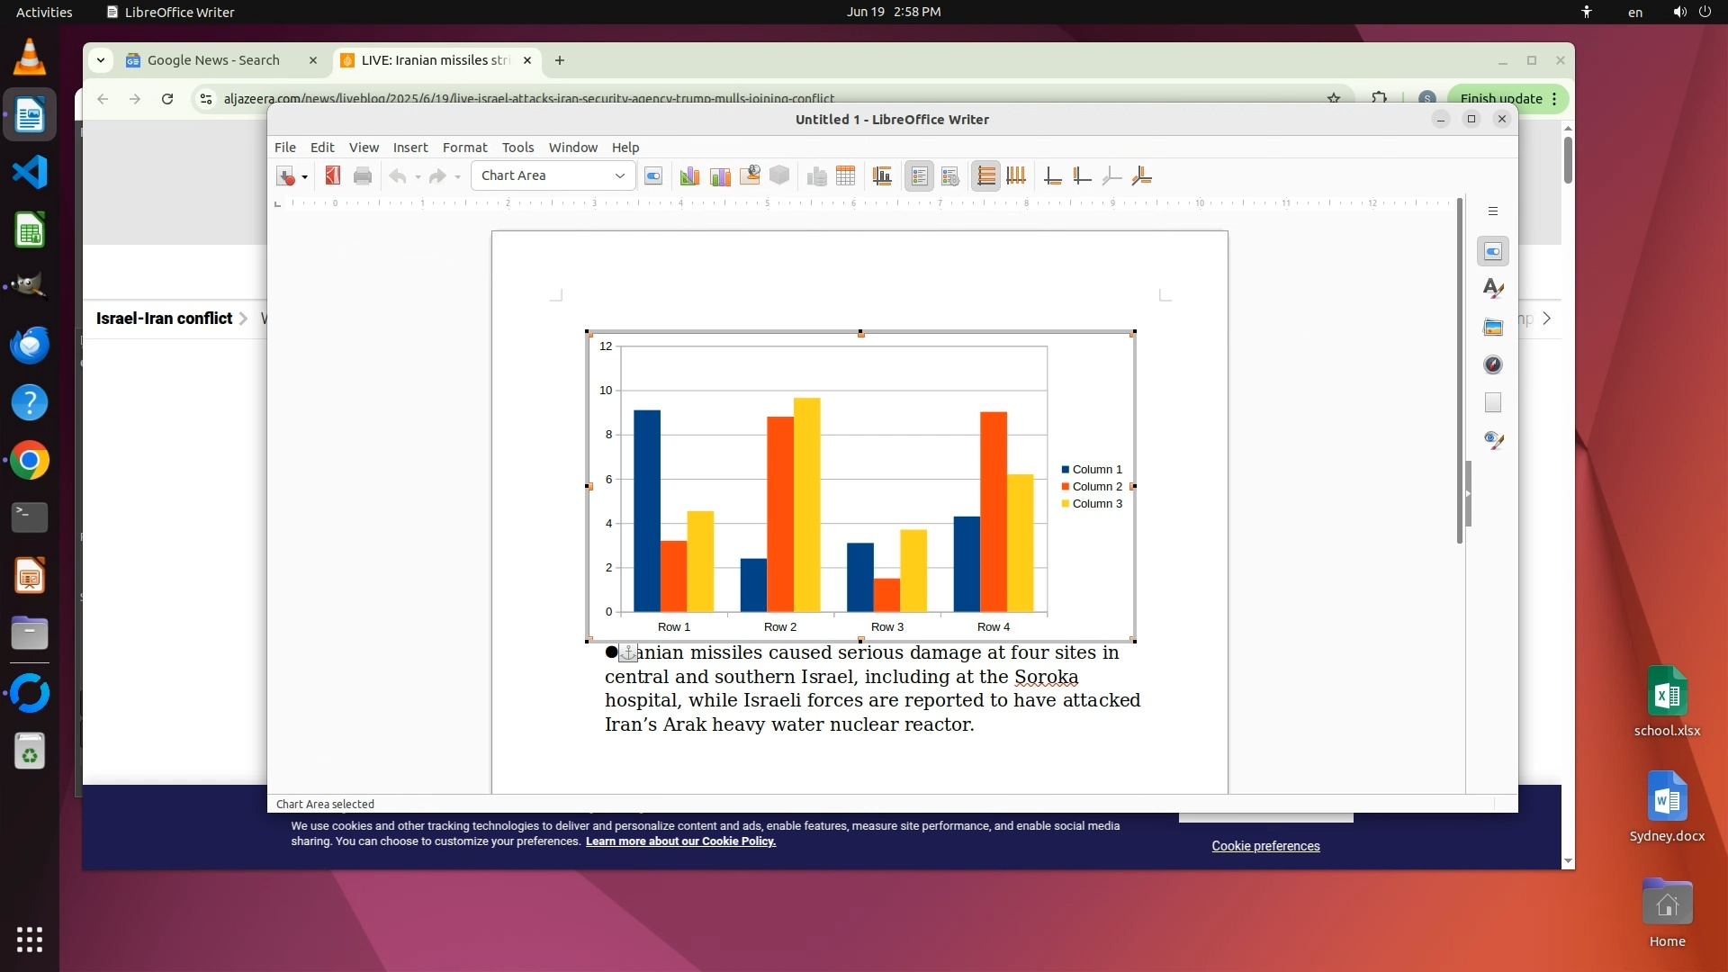Open Sidebar Navigator compass icon
Image resolution: width=1728 pixels, height=972 pixels.
click(1493, 364)
